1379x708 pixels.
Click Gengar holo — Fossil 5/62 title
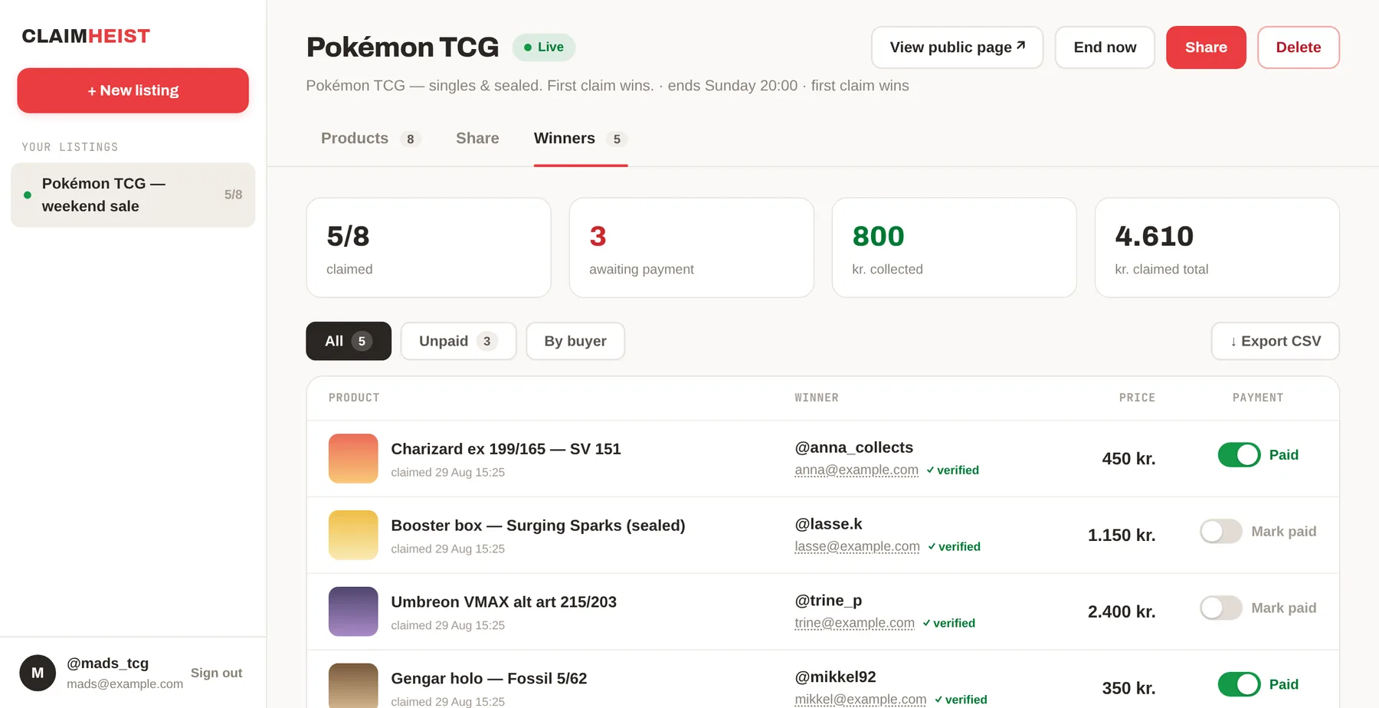pyautogui.click(x=489, y=679)
